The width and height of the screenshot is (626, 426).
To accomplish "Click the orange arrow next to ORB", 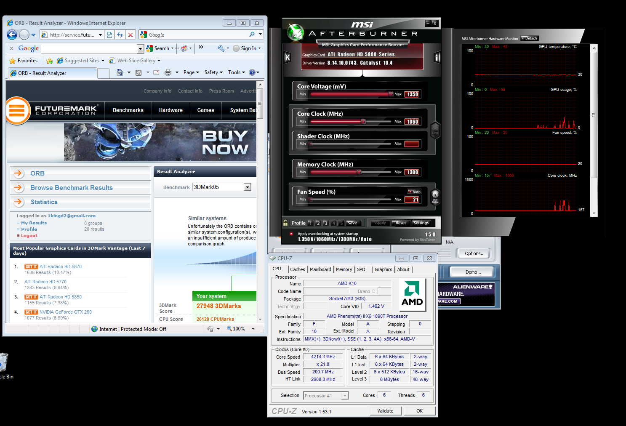I will (x=19, y=173).
